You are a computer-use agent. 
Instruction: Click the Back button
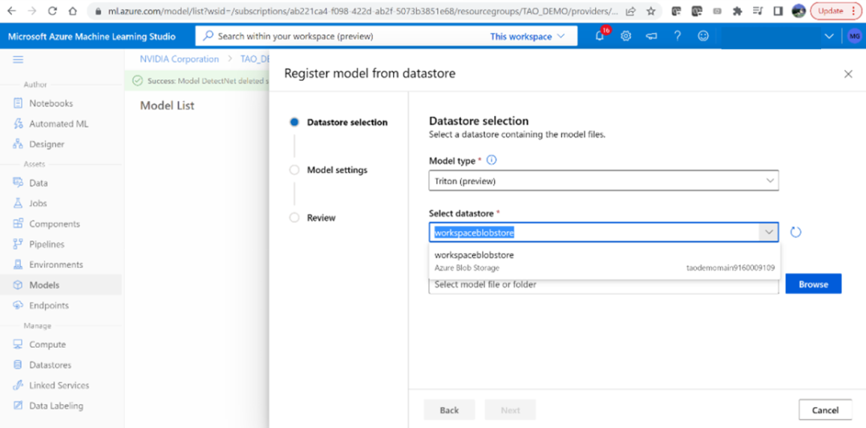(x=449, y=410)
